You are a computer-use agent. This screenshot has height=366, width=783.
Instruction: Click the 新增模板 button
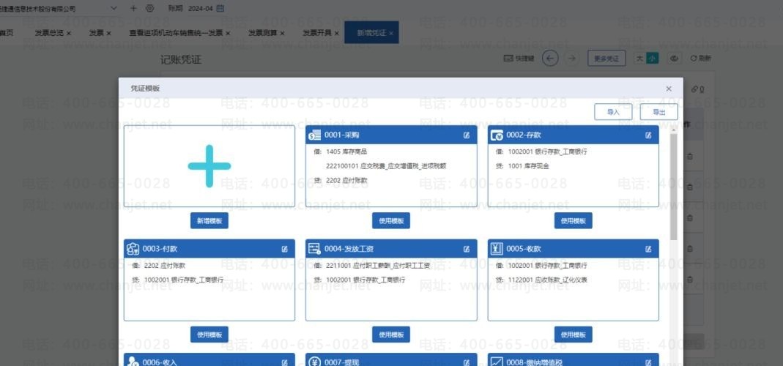[209, 221]
